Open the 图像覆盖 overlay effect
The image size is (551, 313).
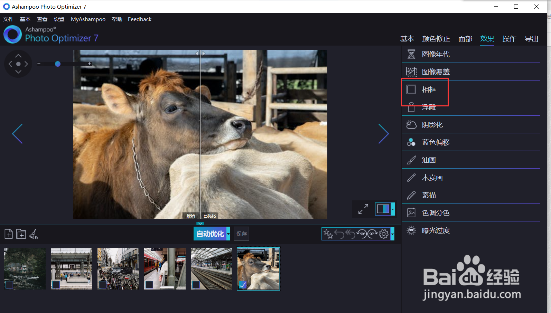coord(471,72)
